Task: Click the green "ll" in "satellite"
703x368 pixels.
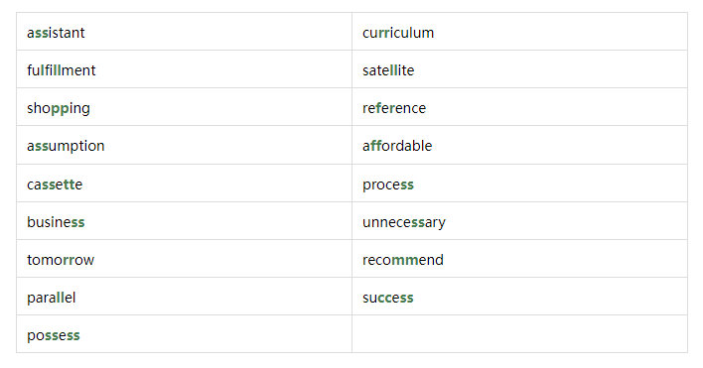Action: click(393, 70)
